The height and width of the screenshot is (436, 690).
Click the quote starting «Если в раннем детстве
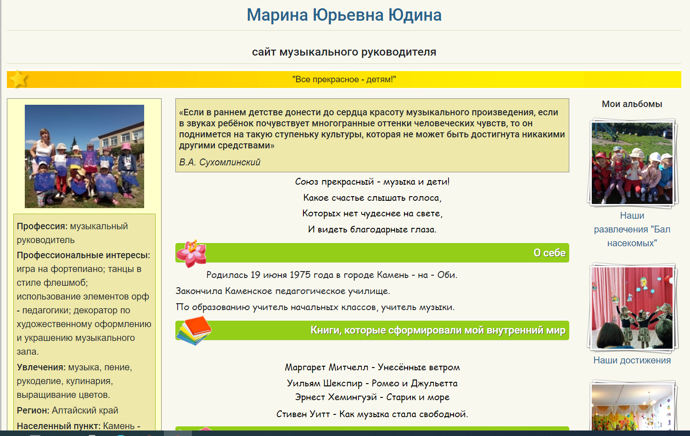click(x=372, y=129)
